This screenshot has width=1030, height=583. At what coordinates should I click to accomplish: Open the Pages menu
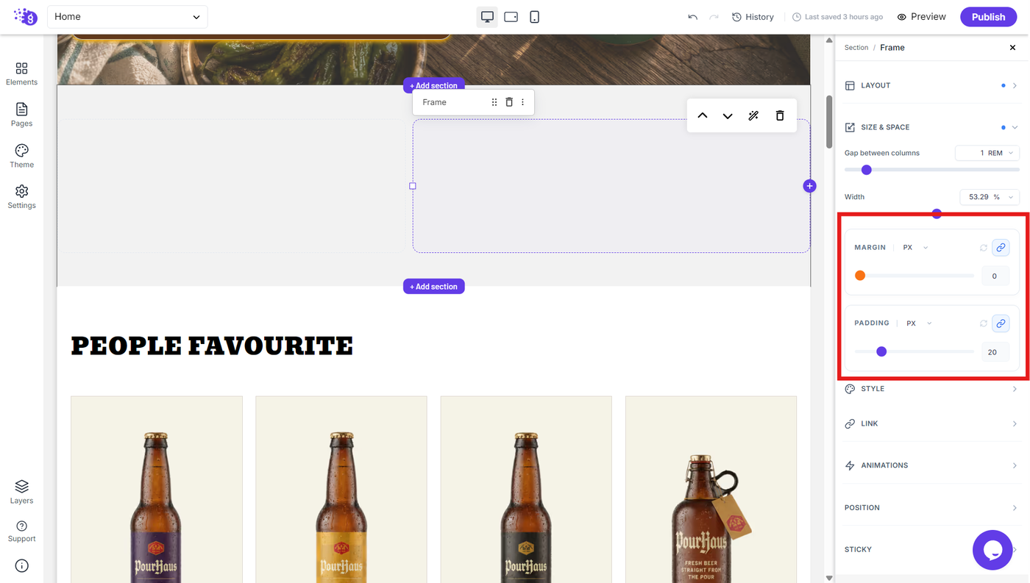tap(21, 115)
